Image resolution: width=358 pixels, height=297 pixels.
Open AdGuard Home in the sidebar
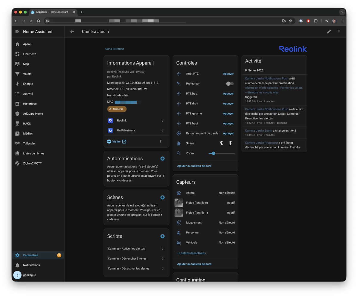pos(38,114)
